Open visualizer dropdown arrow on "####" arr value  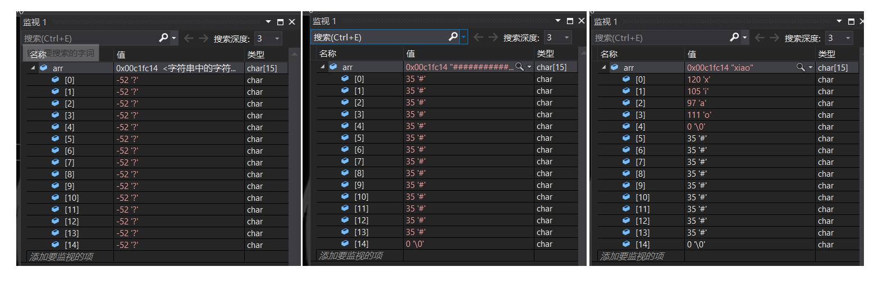pyautogui.click(x=529, y=67)
